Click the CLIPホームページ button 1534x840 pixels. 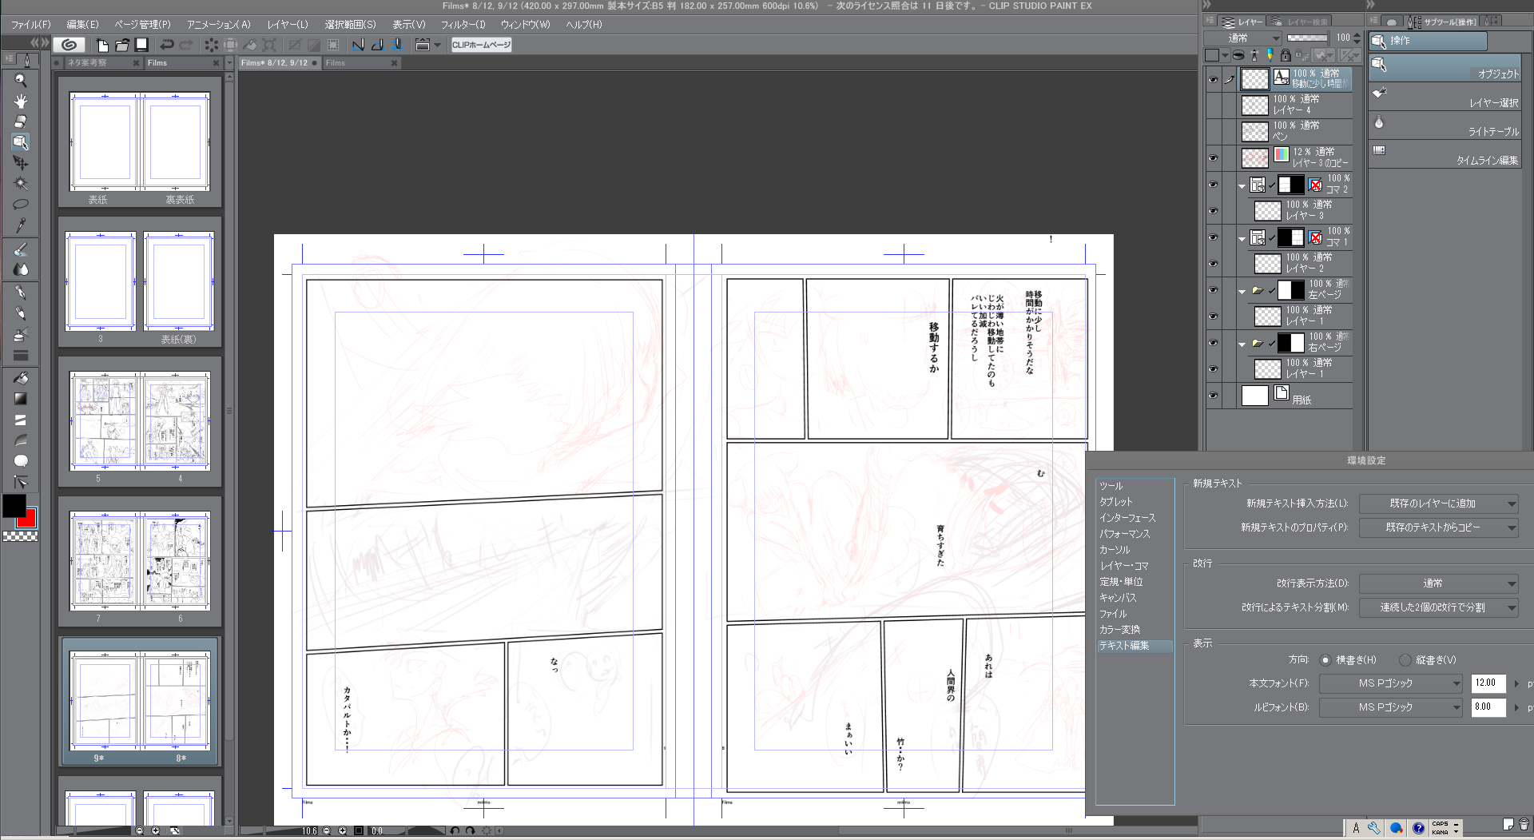[x=481, y=45]
